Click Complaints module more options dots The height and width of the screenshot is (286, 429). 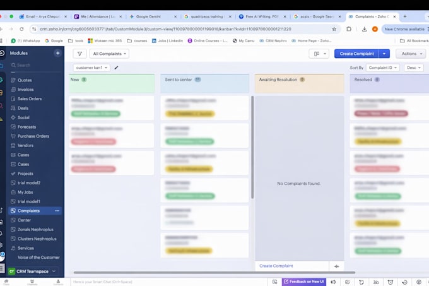pyautogui.click(x=57, y=211)
